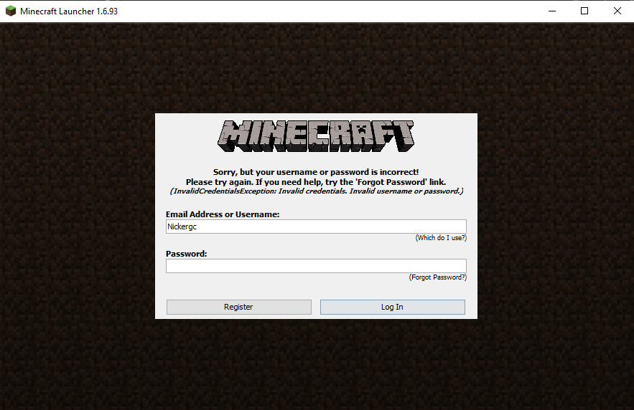The width and height of the screenshot is (634, 410).
Task: Open the 'Which do I use?' link
Action: pos(441,238)
